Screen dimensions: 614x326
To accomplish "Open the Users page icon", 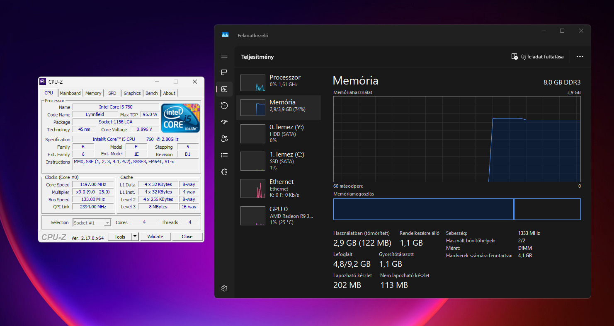I will tap(224, 139).
